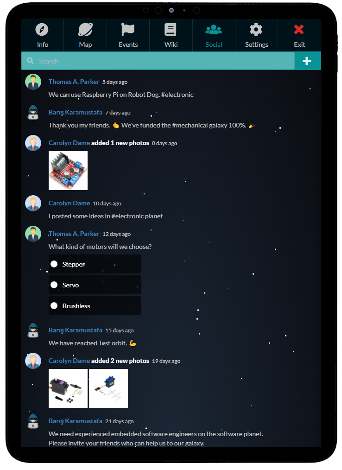Open Thomas A. Parker's profile link, 5 days ago
This screenshot has width=342, height=470.
click(74, 82)
